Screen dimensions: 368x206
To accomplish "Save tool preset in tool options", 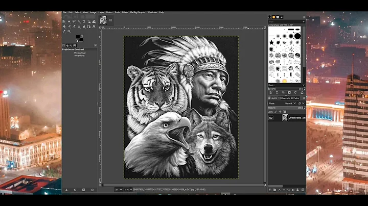I will pos(66,190).
